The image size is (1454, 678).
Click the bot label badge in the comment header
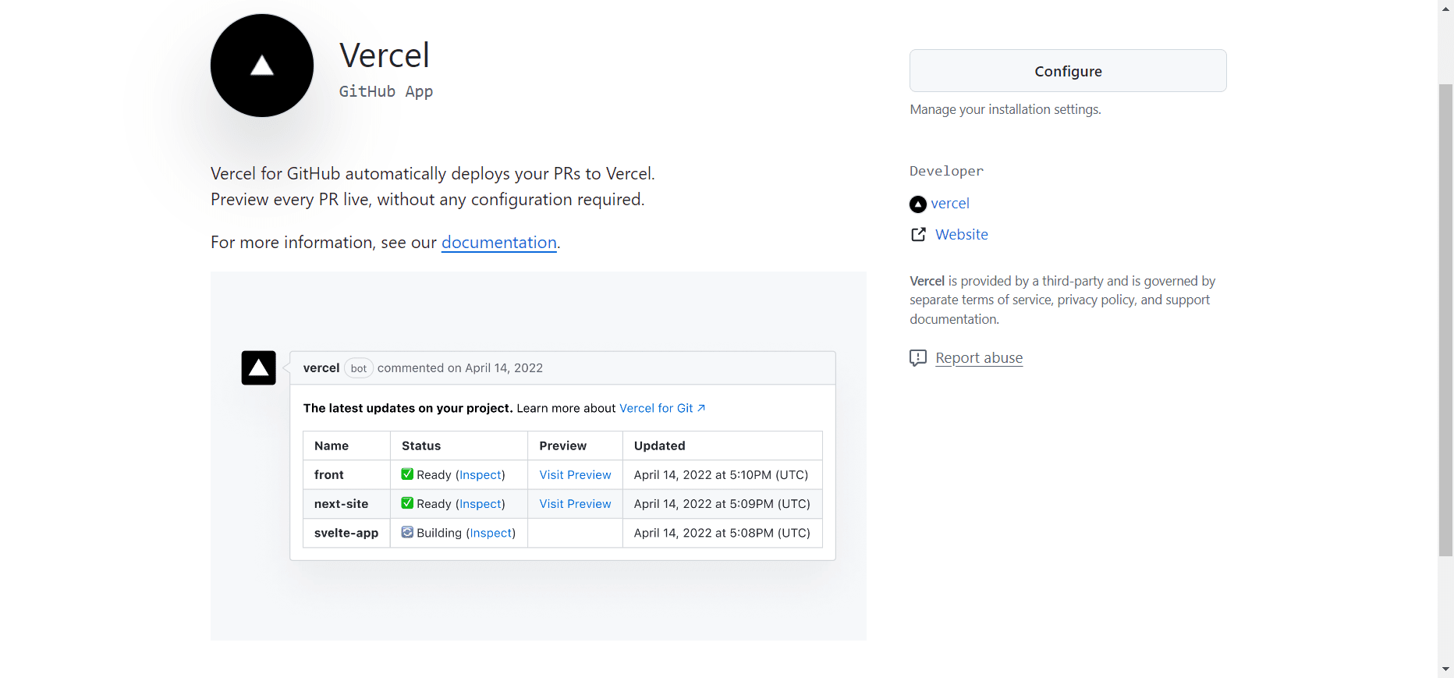point(359,368)
